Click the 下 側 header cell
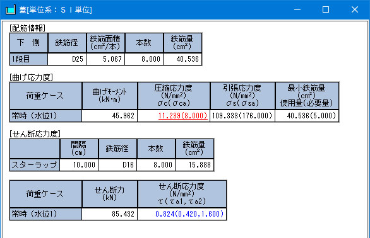This screenshot has width=370, height=238. click(x=28, y=43)
